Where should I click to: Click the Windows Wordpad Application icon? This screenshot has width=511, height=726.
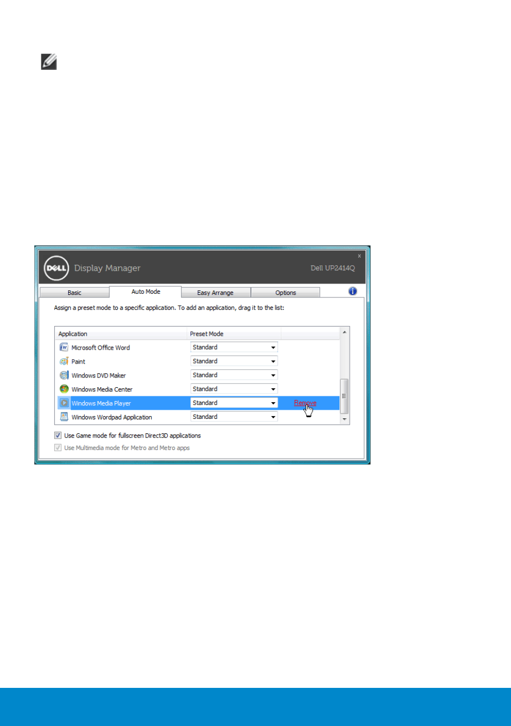coord(64,417)
